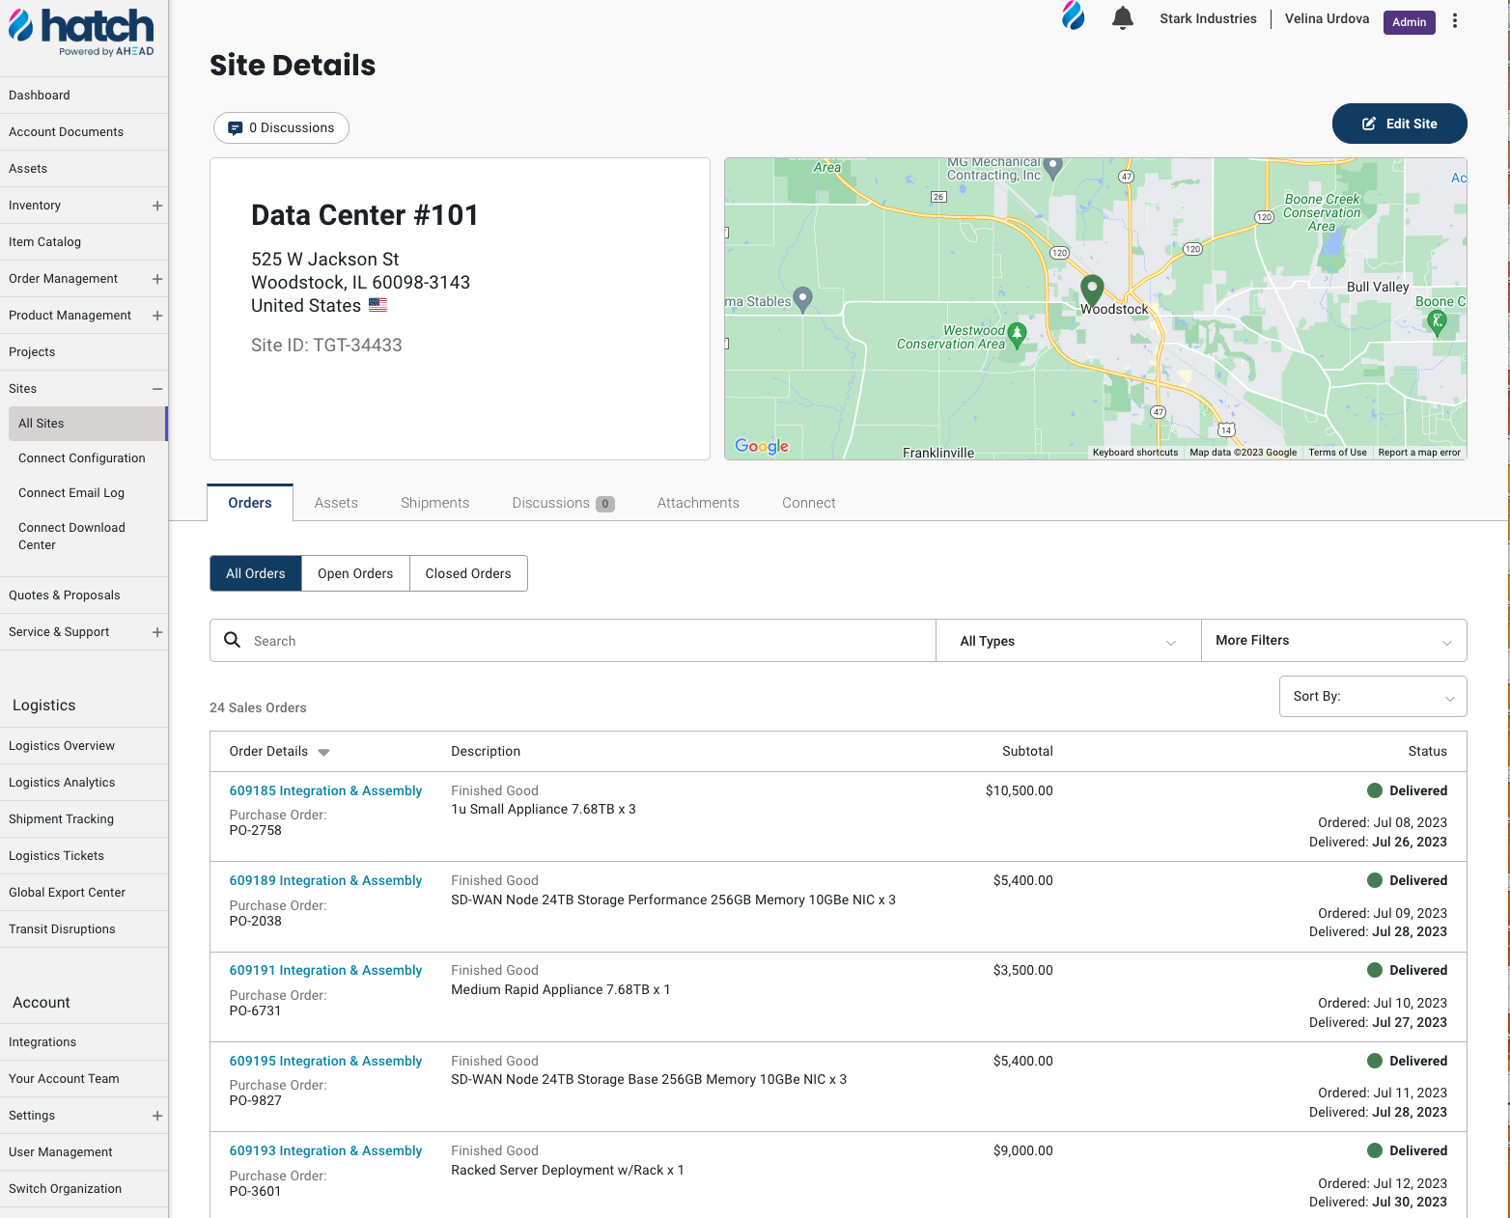Open the More Filters dropdown
Image resolution: width=1510 pixels, height=1218 pixels.
(1334, 641)
